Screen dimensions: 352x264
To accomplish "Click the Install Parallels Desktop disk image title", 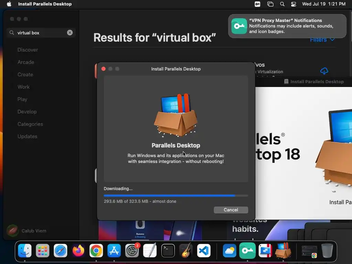I will tap(317, 82).
